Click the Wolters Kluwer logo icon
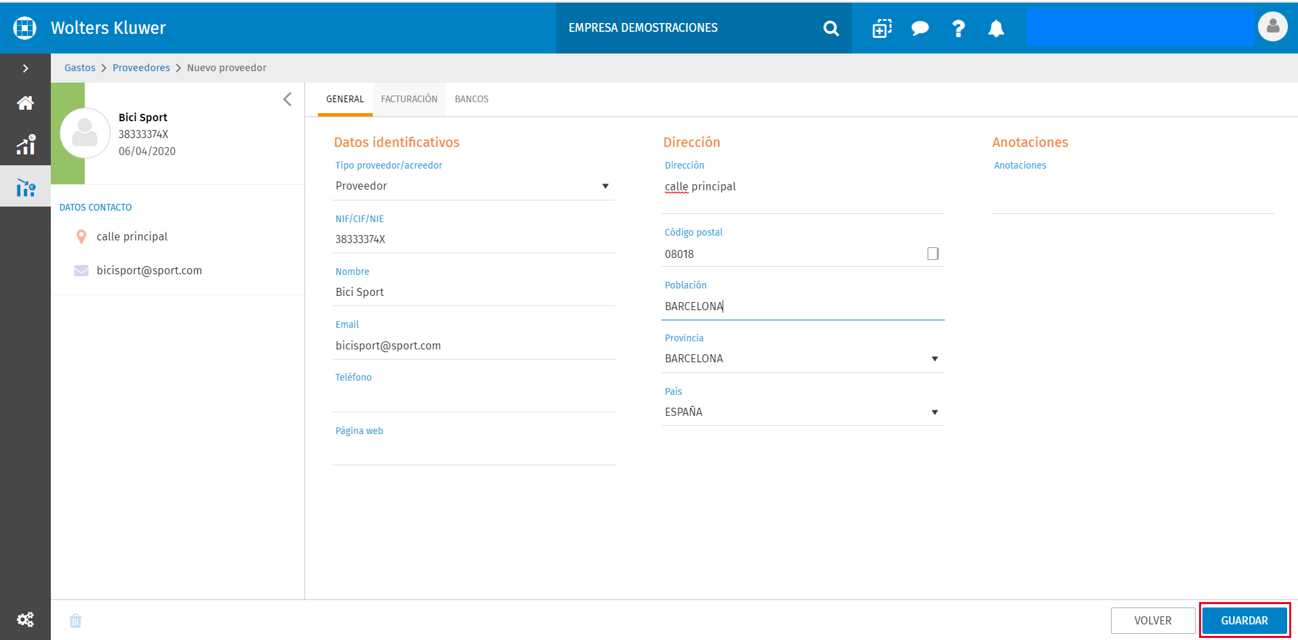The height and width of the screenshot is (640, 1298). [25, 28]
